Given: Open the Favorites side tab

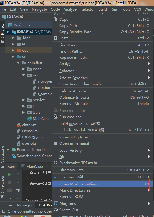Looking at the screenshot, I should pyautogui.click(x=2, y=187).
